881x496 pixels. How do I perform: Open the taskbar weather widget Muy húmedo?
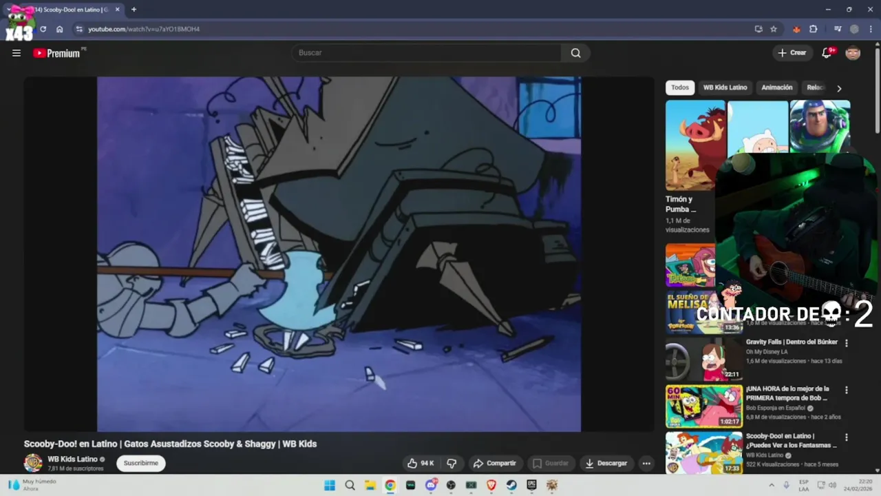(x=33, y=485)
